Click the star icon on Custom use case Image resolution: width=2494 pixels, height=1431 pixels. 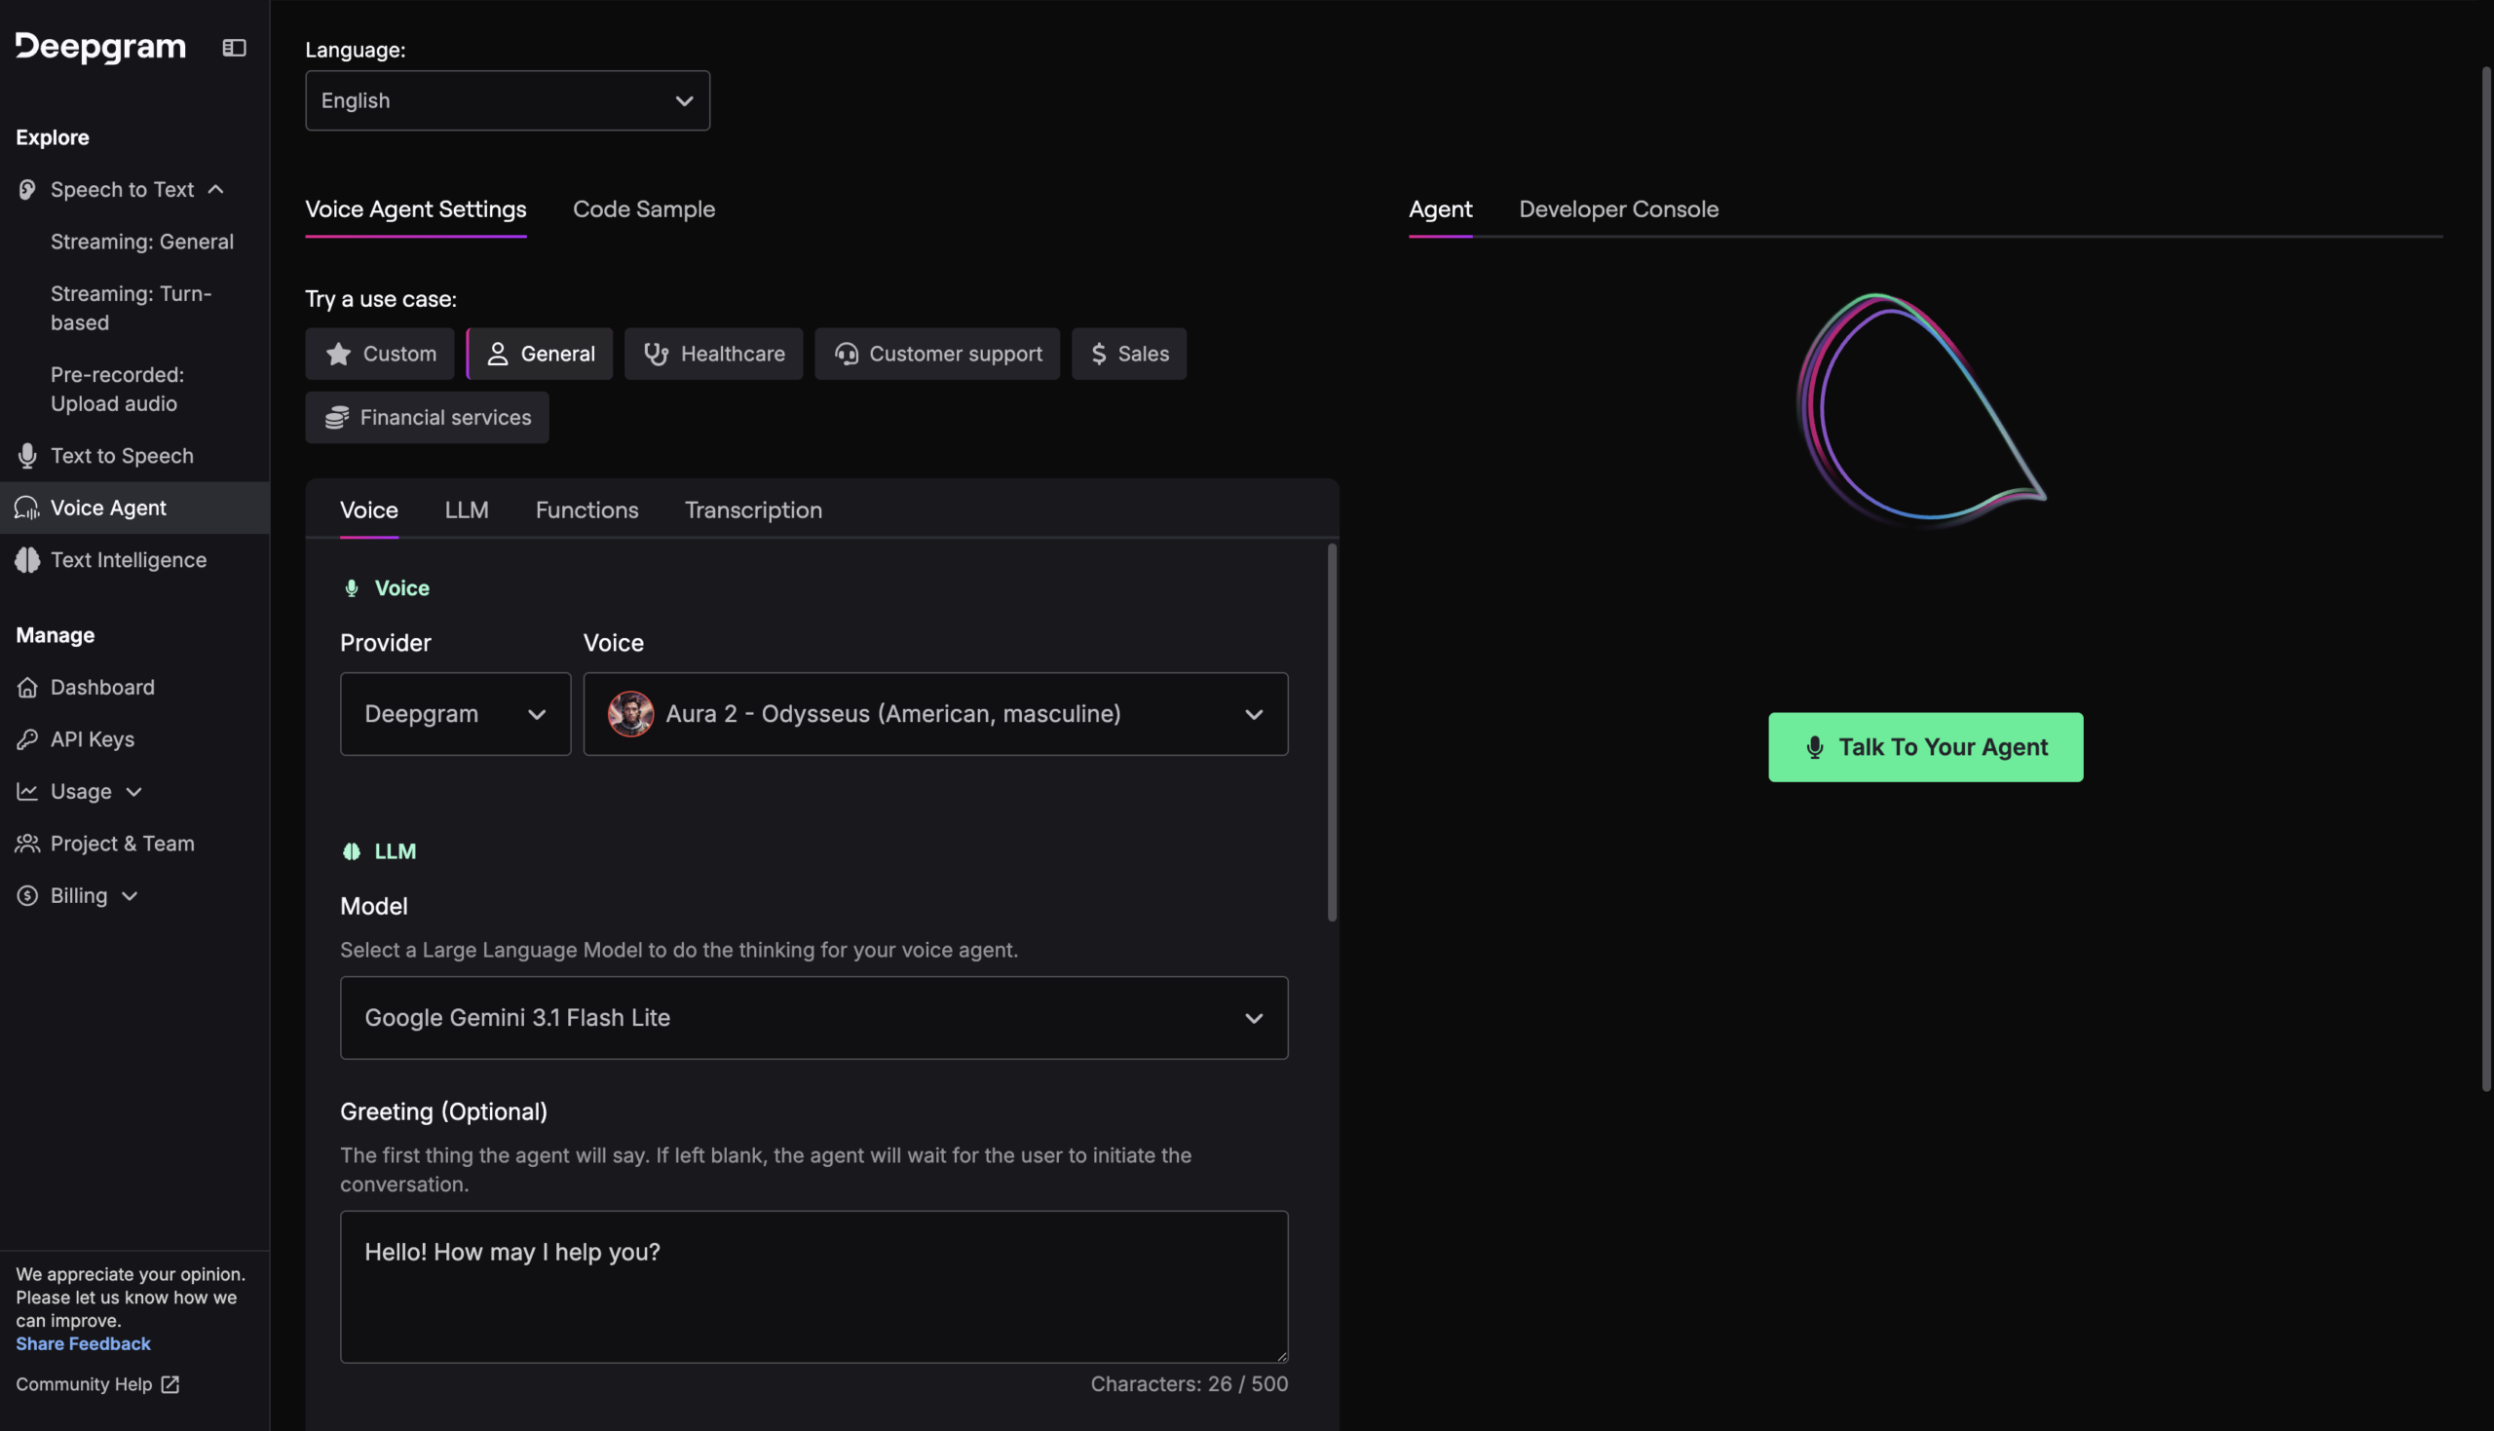[x=338, y=354]
